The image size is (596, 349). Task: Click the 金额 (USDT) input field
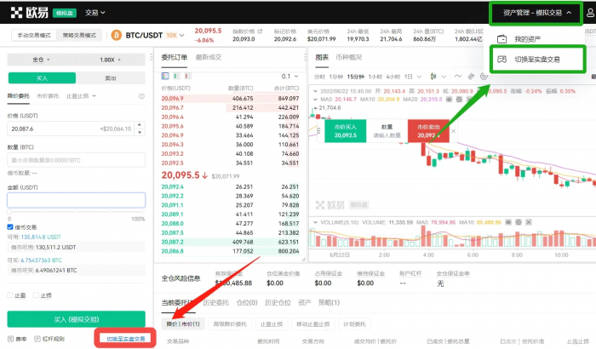click(x=76, y=200)
